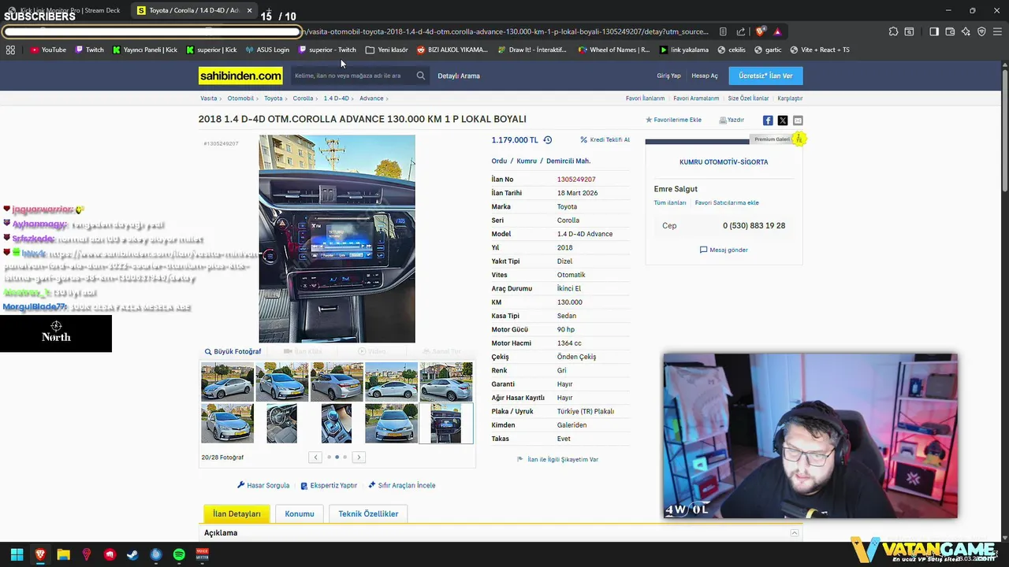Open Yeni klasör bookmarks folder

point(387,50)
